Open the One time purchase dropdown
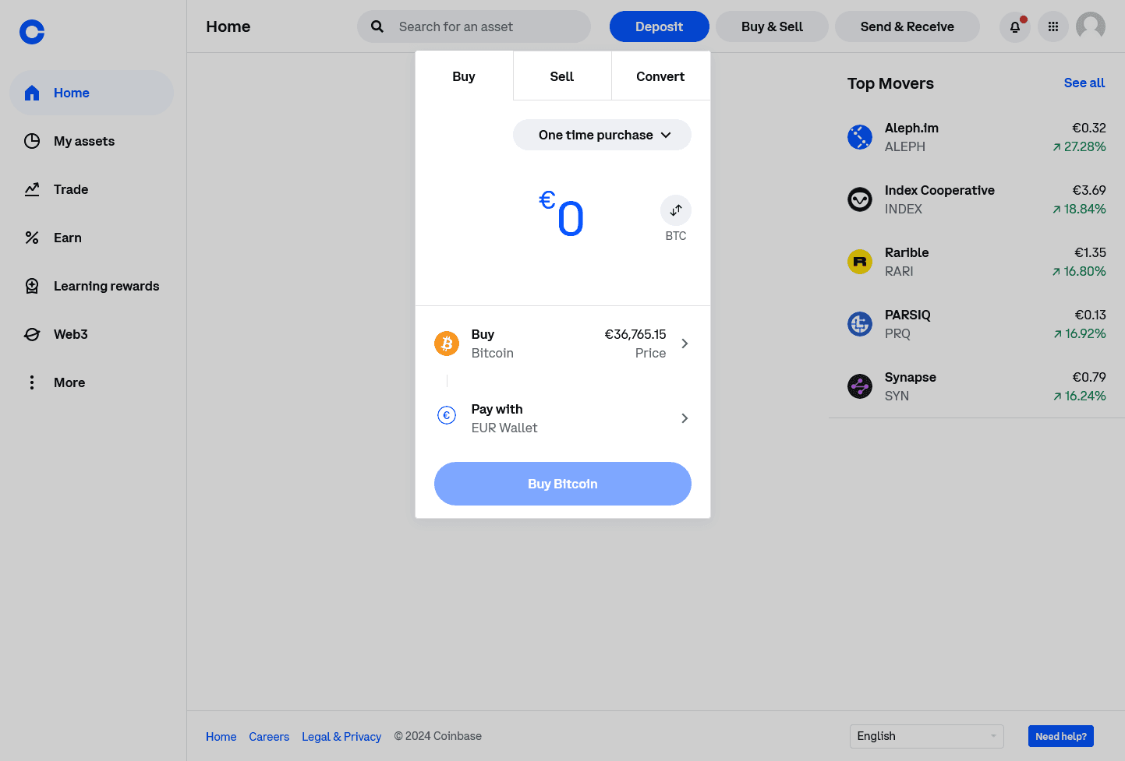The height and width of the screenshot is (761, 1125). [x=602, y=135]
